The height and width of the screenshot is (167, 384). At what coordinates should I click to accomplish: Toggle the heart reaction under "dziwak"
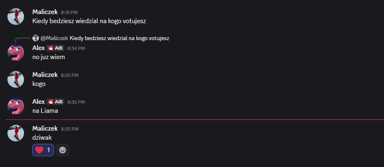(x=43, y=150)
